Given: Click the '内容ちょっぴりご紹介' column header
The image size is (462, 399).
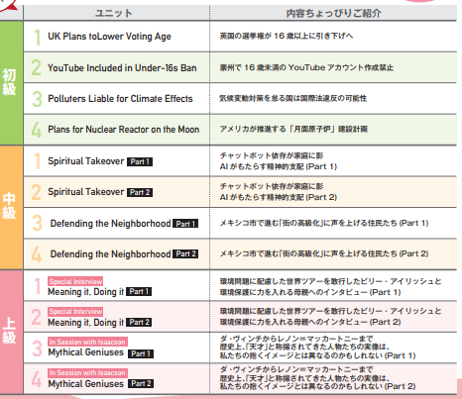Looking at the screenshot, I should click(x=333, y=13).
